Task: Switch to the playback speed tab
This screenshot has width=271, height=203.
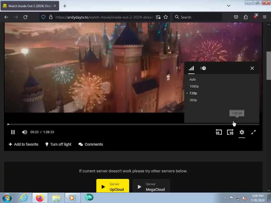Action: pos(203,68)
